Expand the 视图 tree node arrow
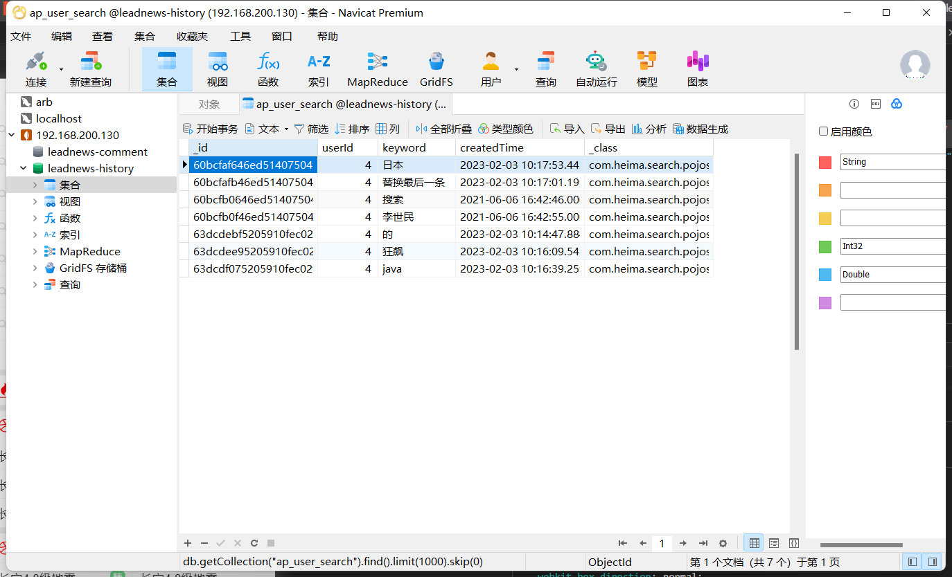Image resolution: width=952 pixels, height=577 pixels. click(x=35, y=201)
